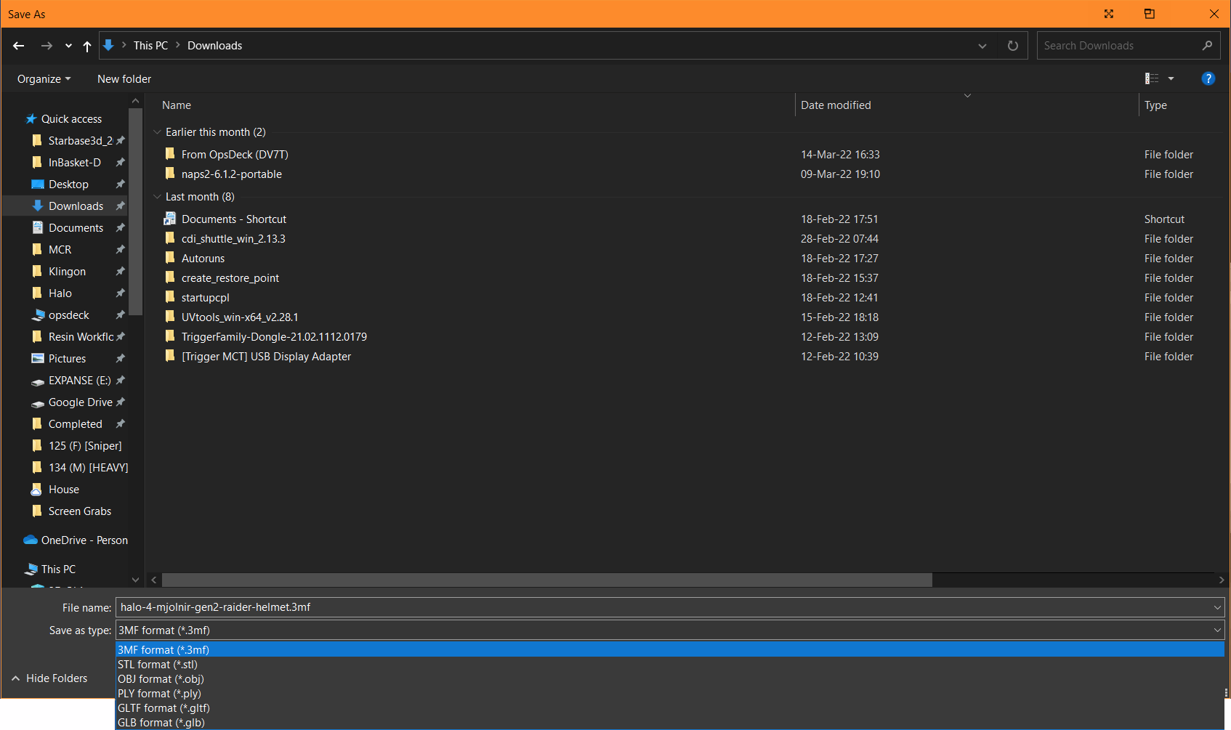
Task: Select the TriggerFamily-Dongle folder
Action: (x=274, y=336)
